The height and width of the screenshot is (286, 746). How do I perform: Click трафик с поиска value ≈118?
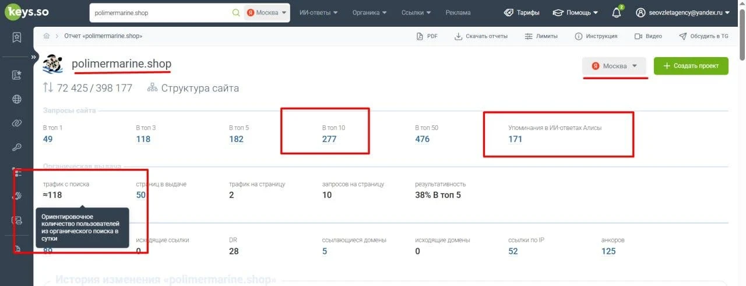tap(52, 195)
